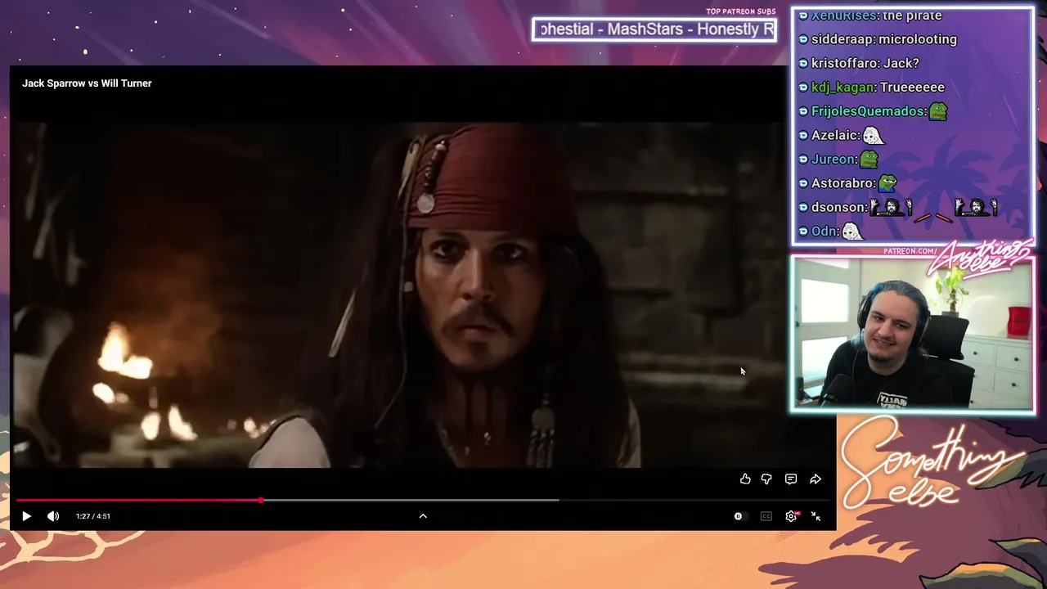1047x589 pixels.
Task: Open video settings gear with HD badge
Action: pyautogui.click(x=791, y=516)
